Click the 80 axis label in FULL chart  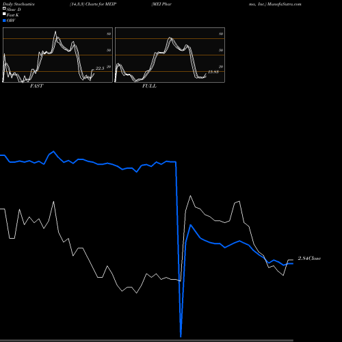pyautogui.click(x=221, y=34)
